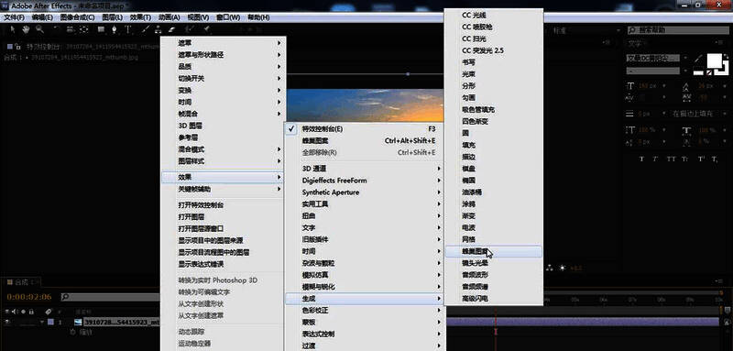The height and width of the screenshot is (351, 733).
Task: Click the no-color swatch in character panel
Action: tap(708, 72)
